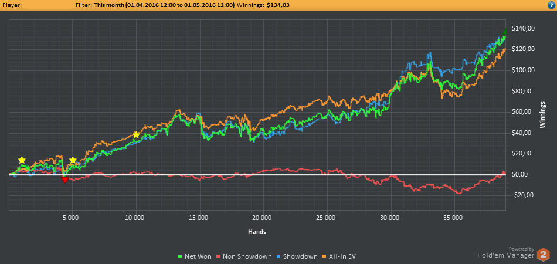
Task: Click the green Net Won color swatch
Action: pos(180,256)
